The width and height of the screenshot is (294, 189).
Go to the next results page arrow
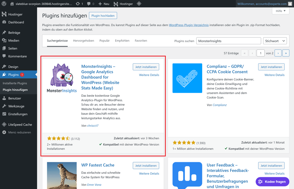tap(278, 53)
